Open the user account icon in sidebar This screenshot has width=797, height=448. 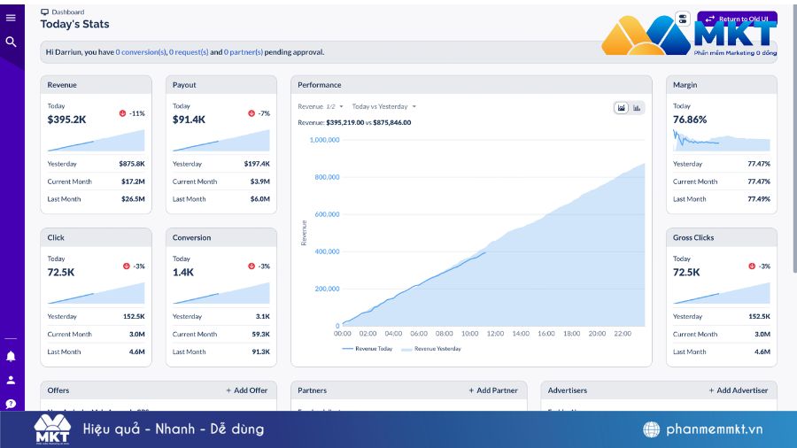[11, 380]
